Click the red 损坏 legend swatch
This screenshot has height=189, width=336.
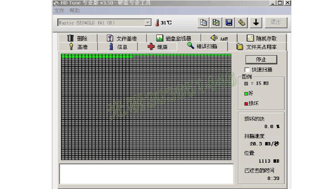pos(246,104)
